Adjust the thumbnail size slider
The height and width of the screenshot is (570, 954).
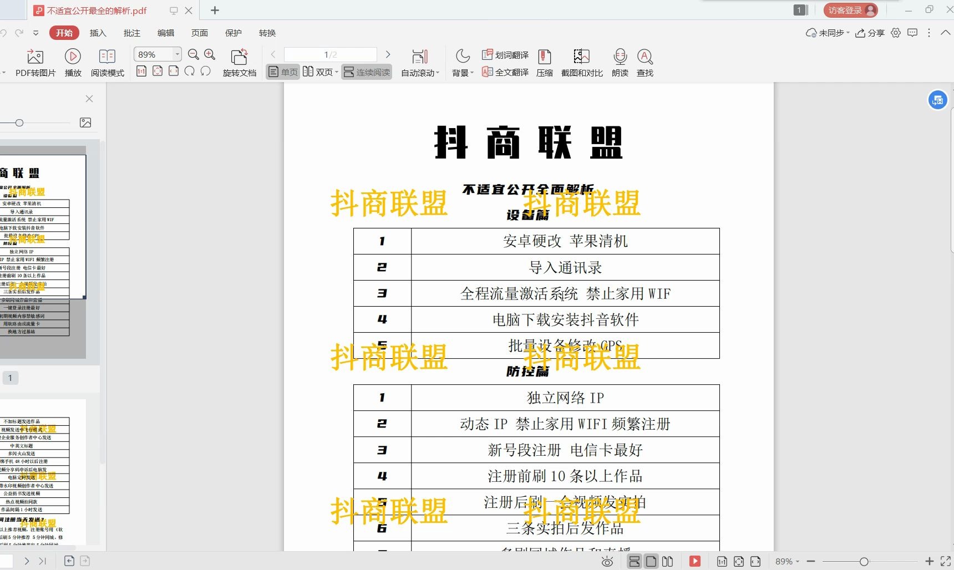point(19,123)
